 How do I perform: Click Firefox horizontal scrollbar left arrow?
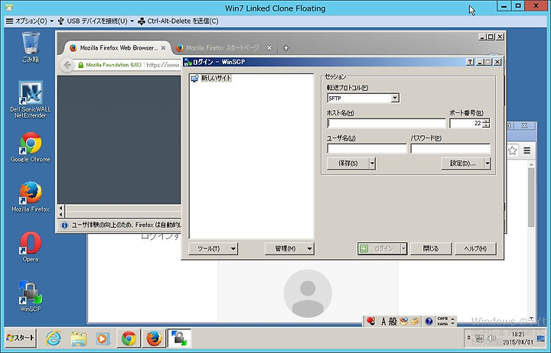click(x=61, y=208)
